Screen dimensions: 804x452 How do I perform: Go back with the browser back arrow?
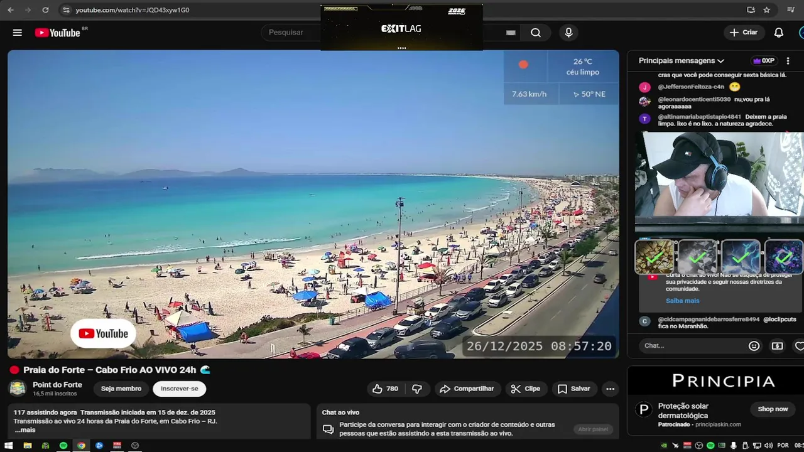10,10
